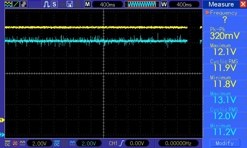Open the main 400ms timebase field
This screenshot has width=247, height=148.
[x=107, y=4]
